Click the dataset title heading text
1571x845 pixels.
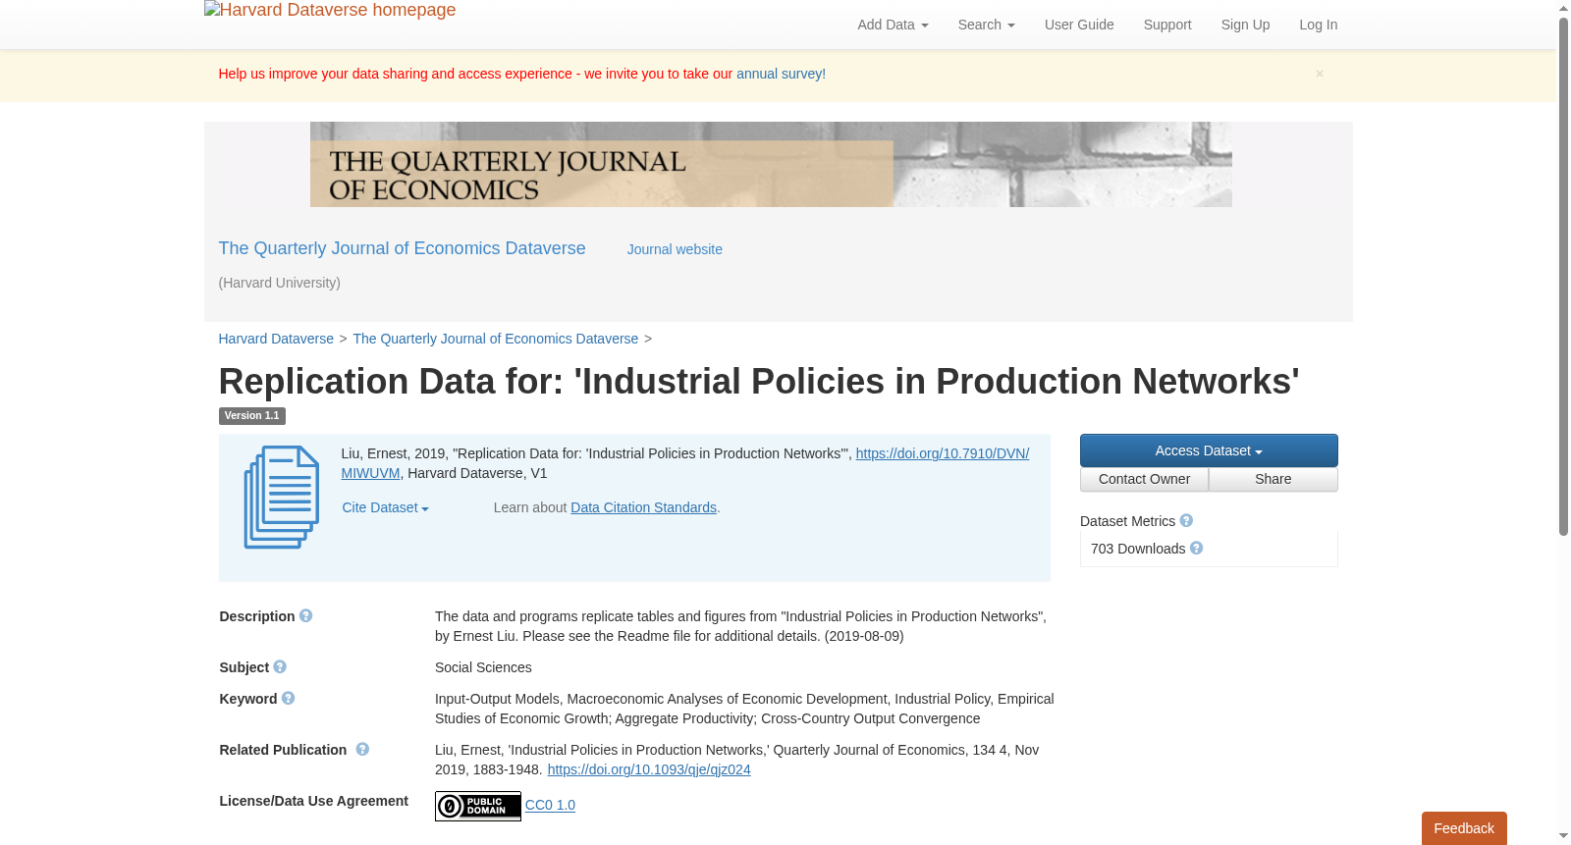tap(759, 381)
